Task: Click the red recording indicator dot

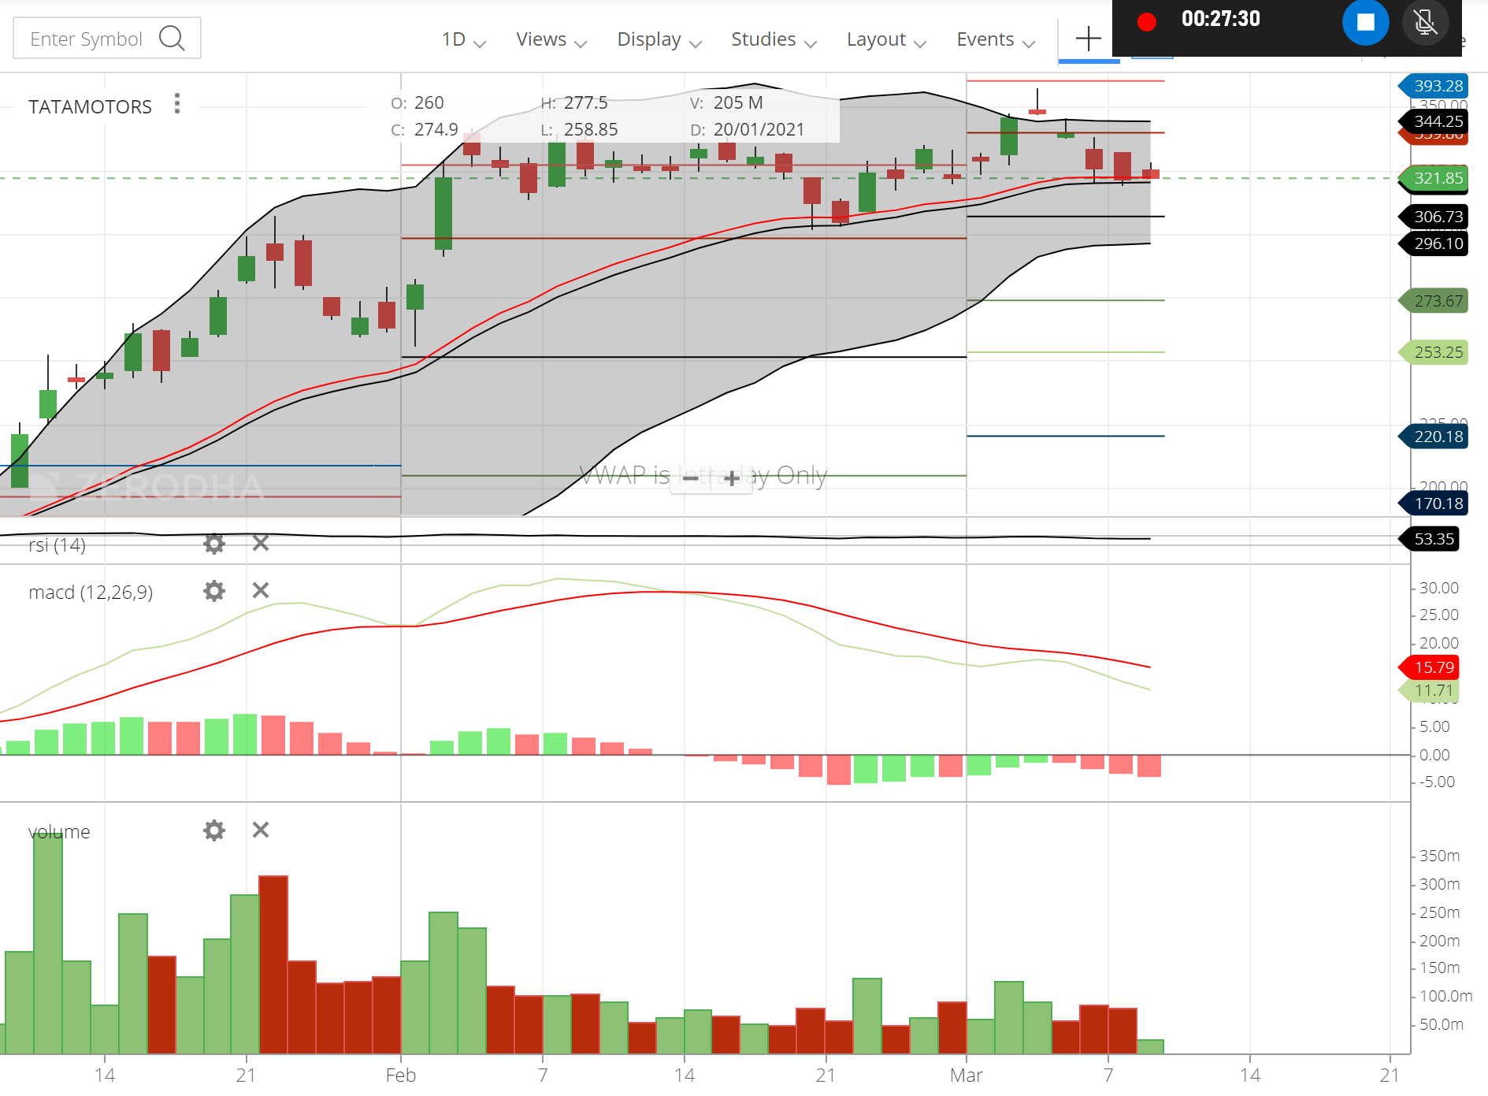Action: (1147, 22)
